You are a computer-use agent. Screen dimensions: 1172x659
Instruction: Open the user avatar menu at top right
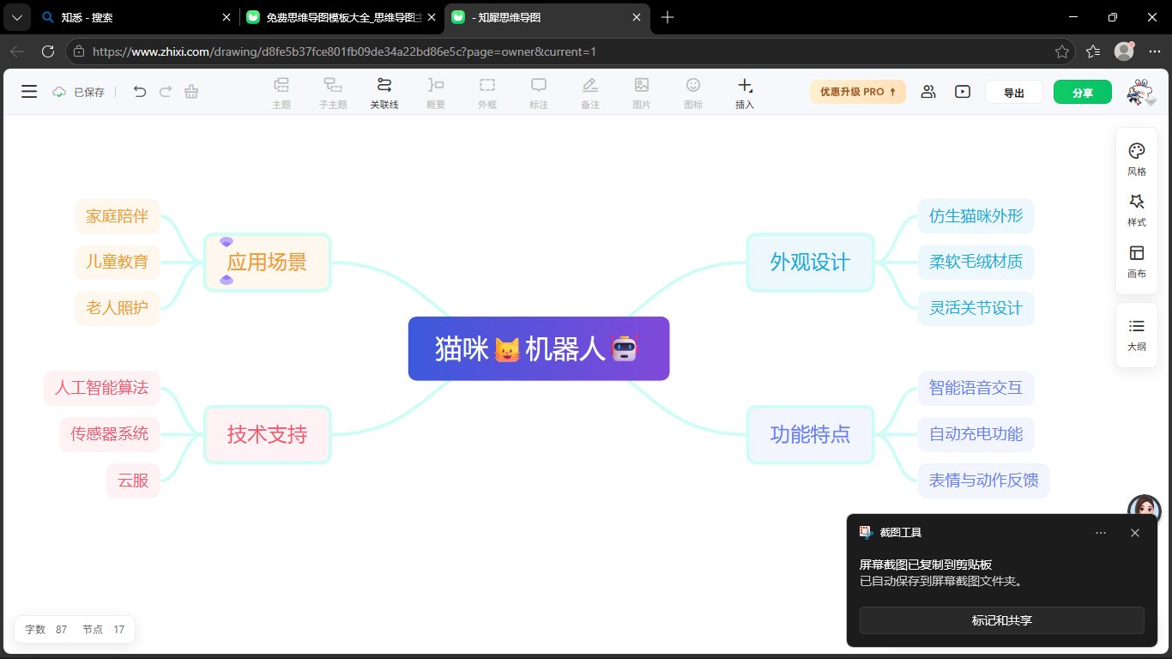[x=1141, y=92]
